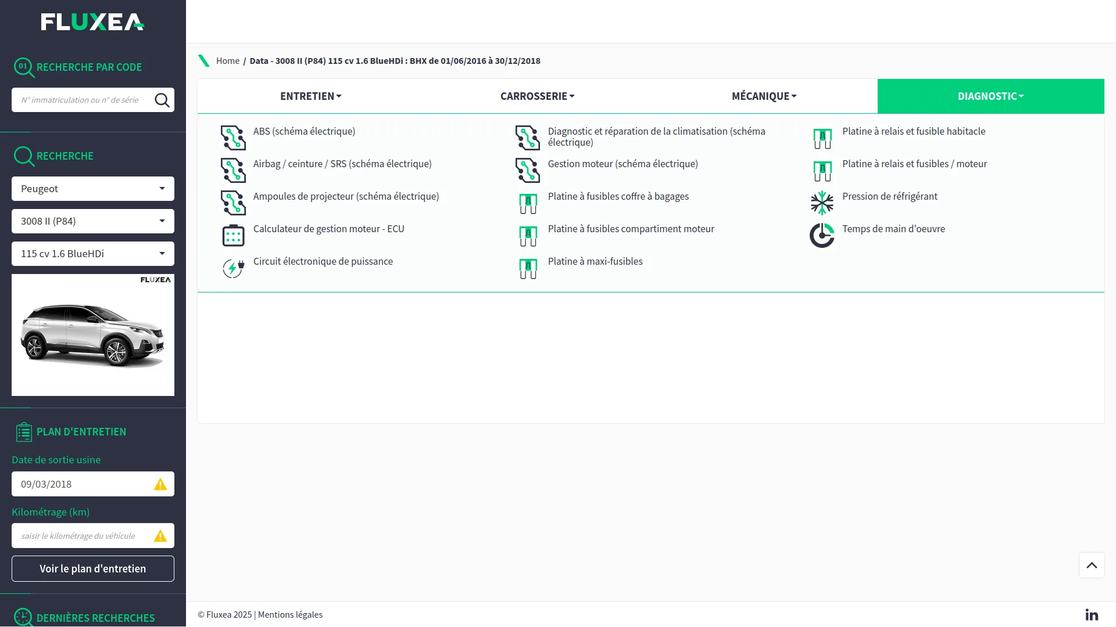The image size is (1116, 627).
Task: Collapse the Diagnostic menu tab
Action: (x=991, y=96)
